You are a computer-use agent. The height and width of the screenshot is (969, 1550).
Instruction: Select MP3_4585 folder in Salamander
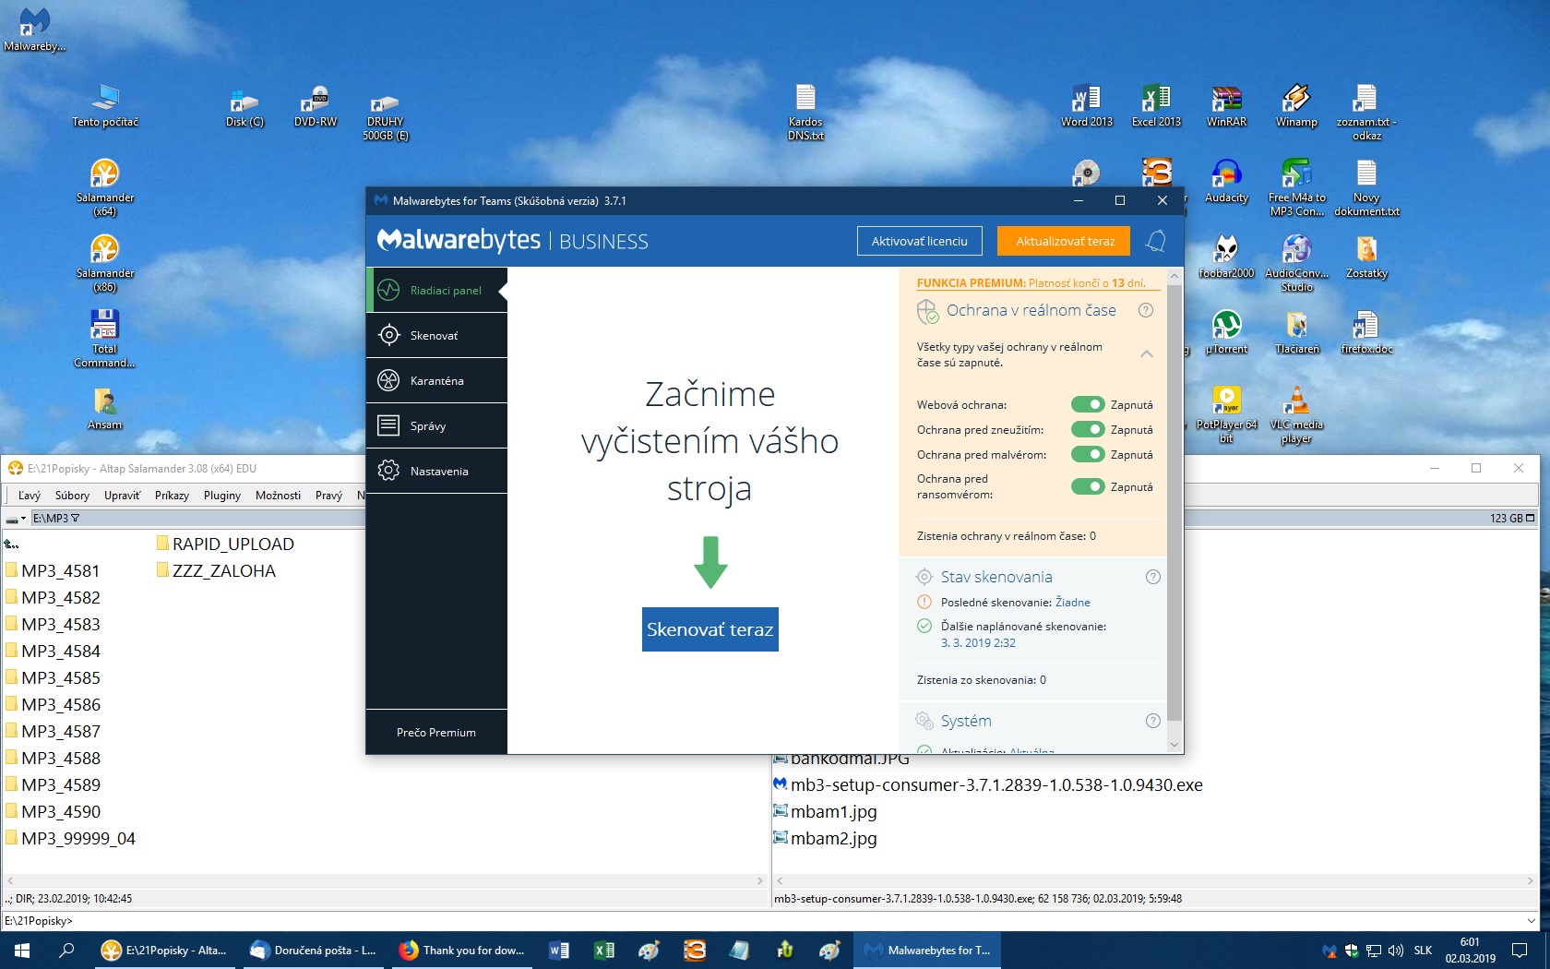[54, 677]
